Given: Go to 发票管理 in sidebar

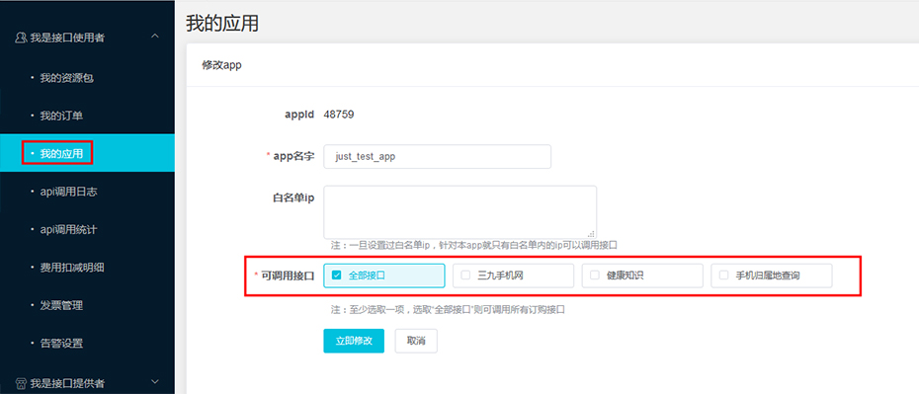Looking at the screenshot, I should click(x=61, y=305).
